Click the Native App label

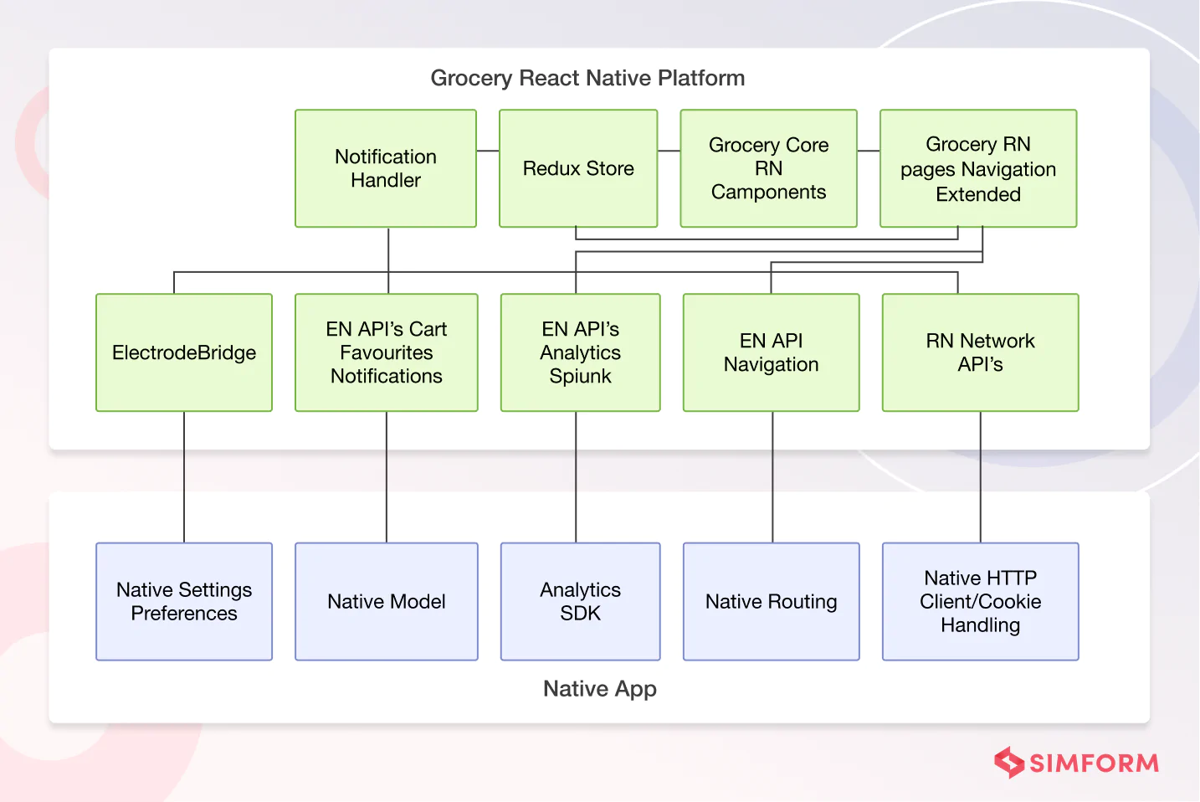(x=599, y=688)
